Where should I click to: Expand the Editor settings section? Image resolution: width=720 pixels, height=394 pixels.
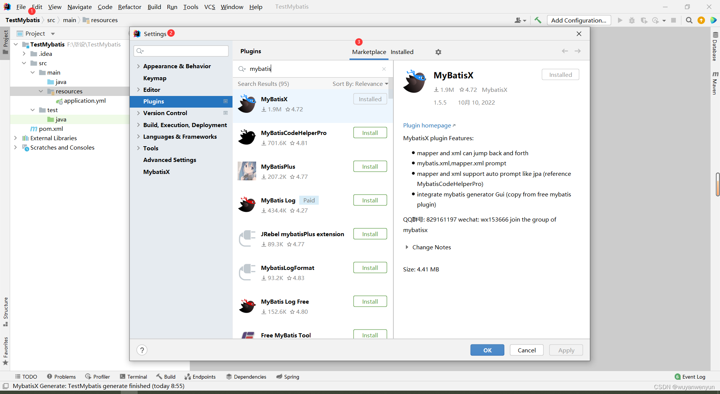coord(138,90)
